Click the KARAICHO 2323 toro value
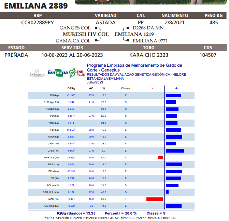Viewport: 229px width, 221px height. [148, 55]
